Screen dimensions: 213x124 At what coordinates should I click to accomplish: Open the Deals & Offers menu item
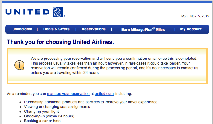coord(56,29)
